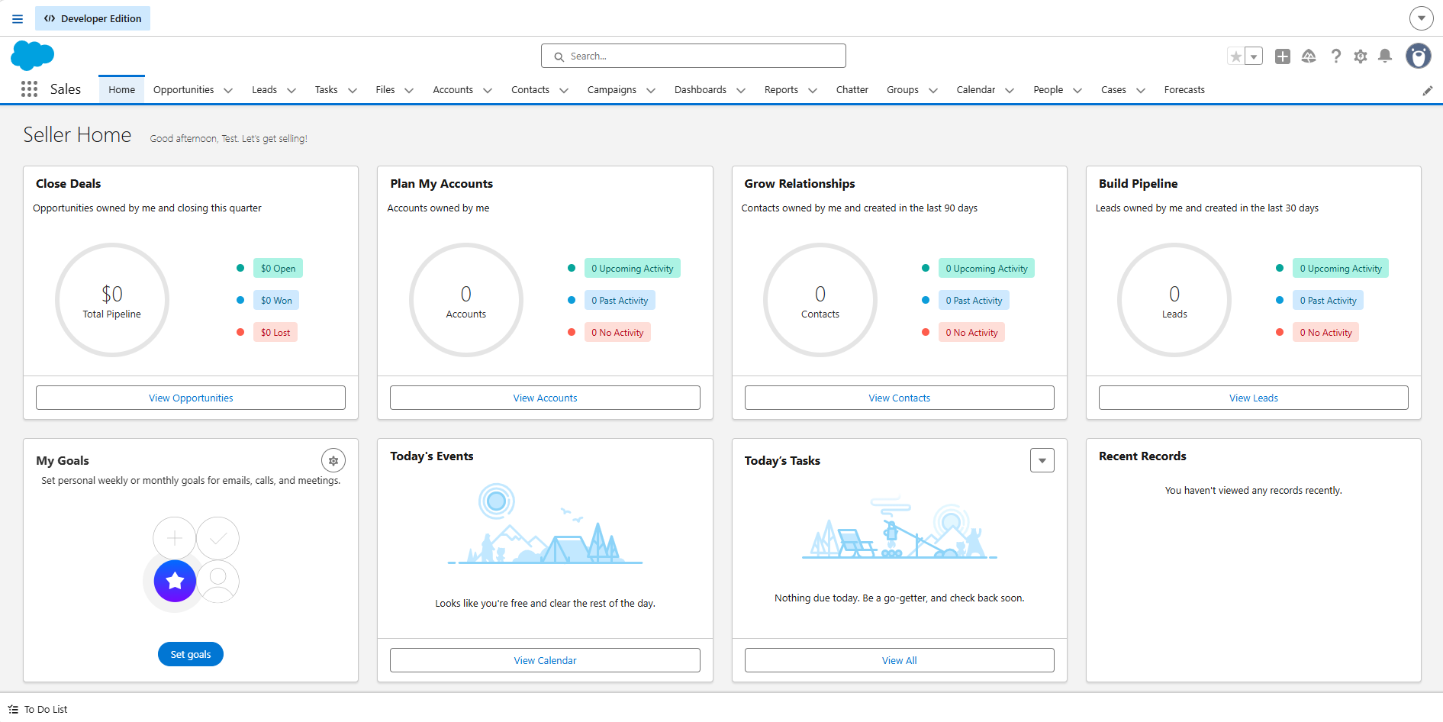Viewport: 1443px width, 722px height.
Task: Click the star icon in My Goals graphic
Action: click(x=175, y=581)
